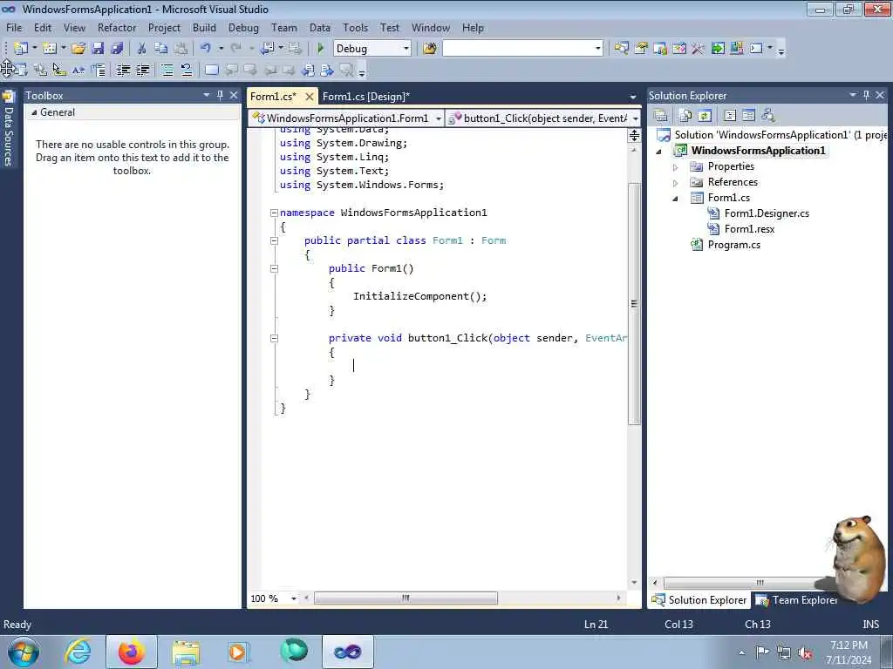
Task: Open the Build menu
Action: tap(204, 27)
